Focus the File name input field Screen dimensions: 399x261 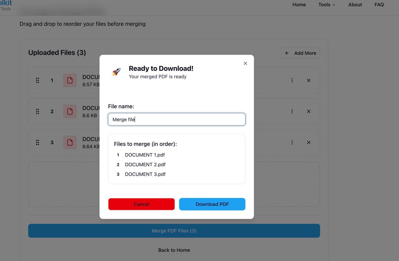coord(177,119)
